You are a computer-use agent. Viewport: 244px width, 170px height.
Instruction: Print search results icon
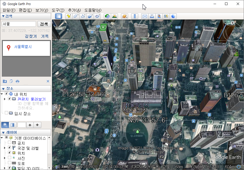pos(18,81)
